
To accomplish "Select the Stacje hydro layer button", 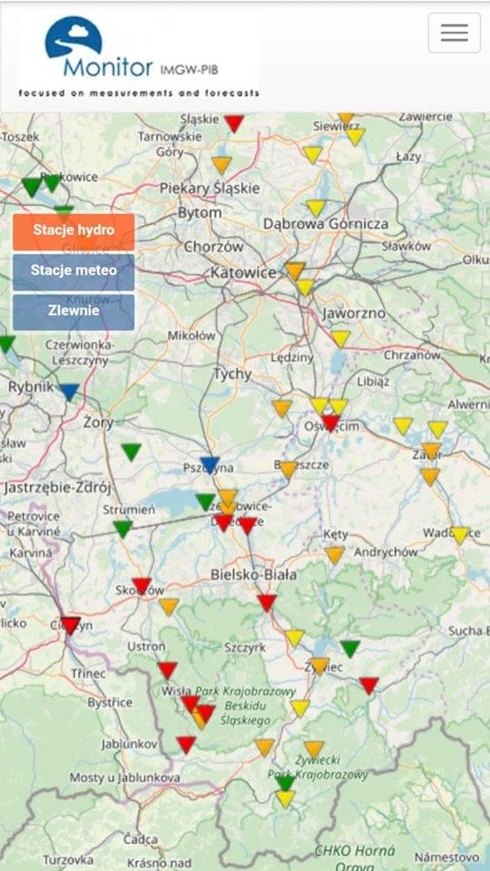I will pyautogui.click(x=73, y=231).
